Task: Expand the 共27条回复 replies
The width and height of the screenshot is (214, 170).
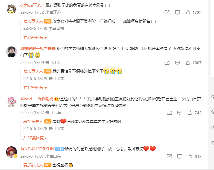Action: coord(35,138)
